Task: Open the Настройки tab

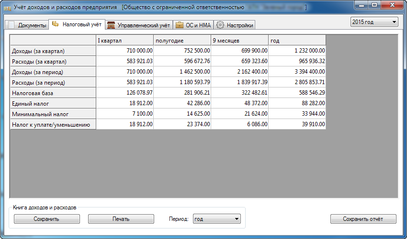Action: (x=235, y=25)
